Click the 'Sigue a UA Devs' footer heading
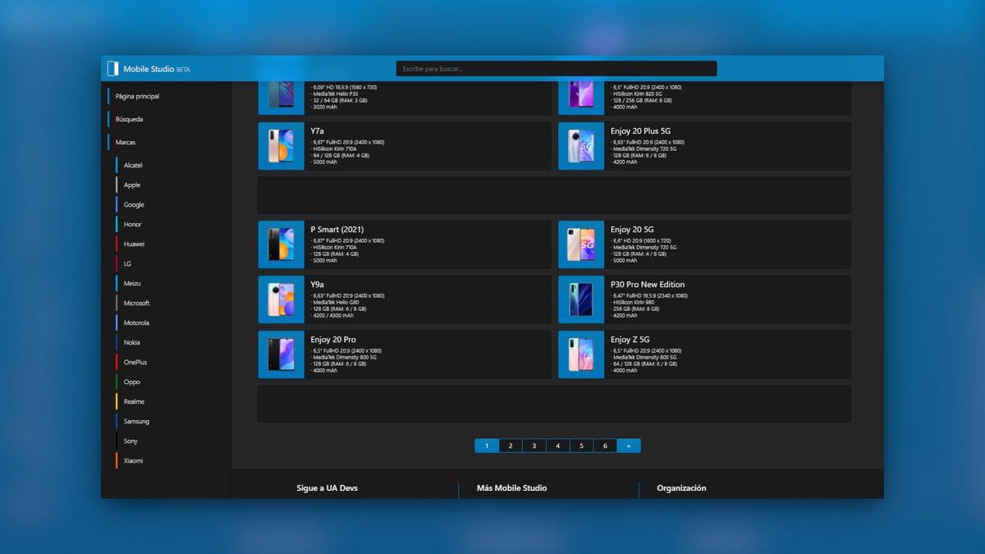Image resolution: width=985 pixels, height=554 pixels. 328,488
